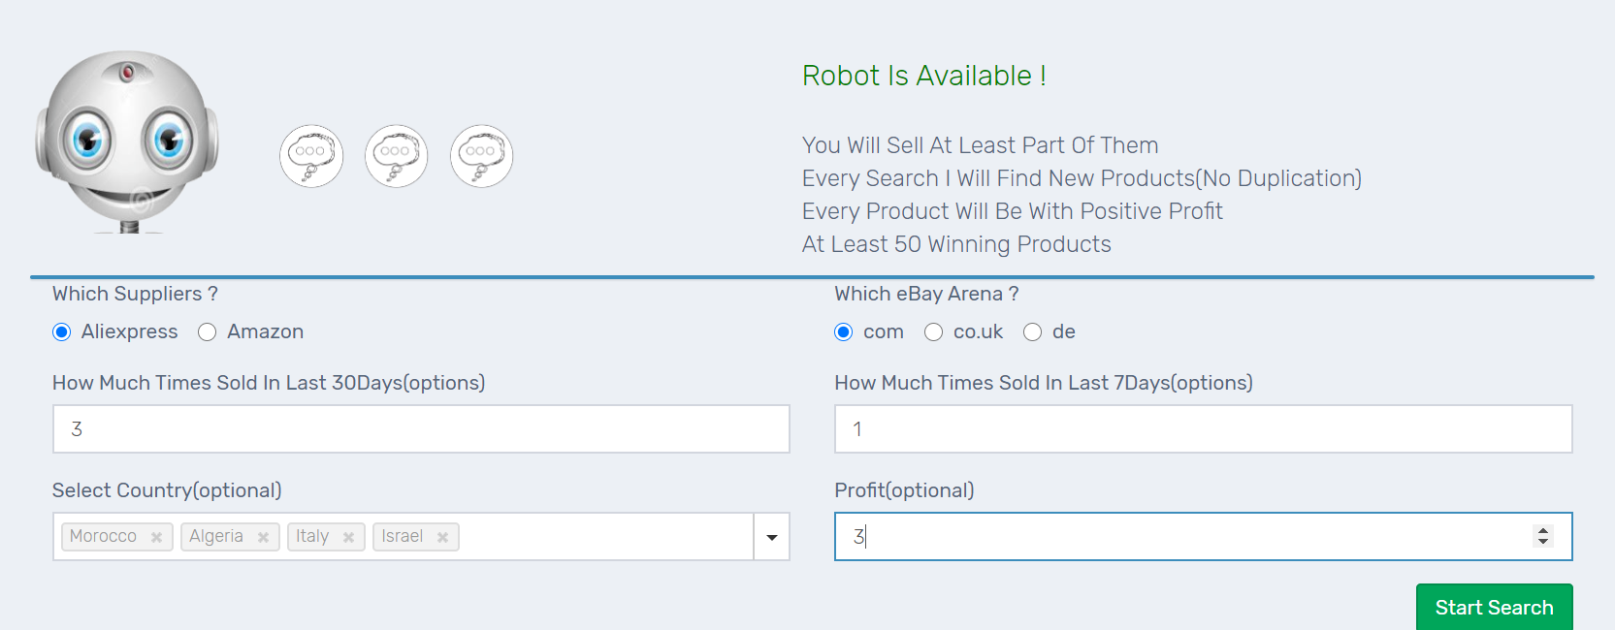
Task: Select the com eBay arena option
Action: coord(844,332)
